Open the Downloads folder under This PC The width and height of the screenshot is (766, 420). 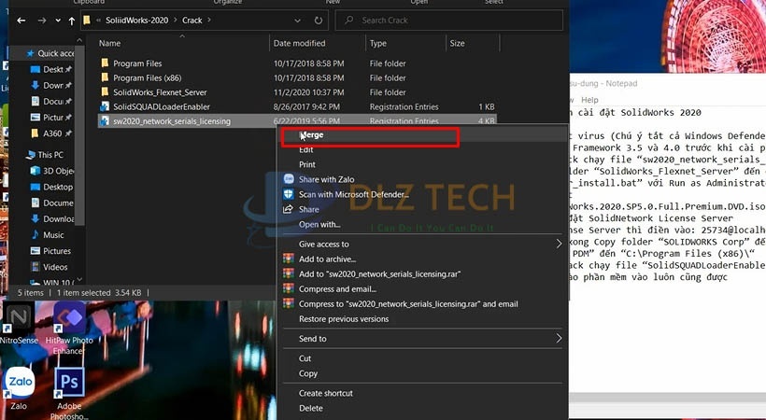(52, 218)
